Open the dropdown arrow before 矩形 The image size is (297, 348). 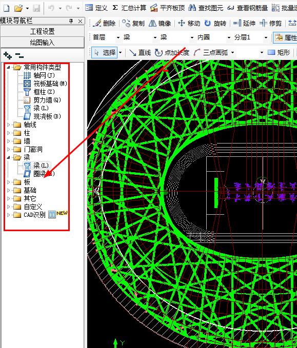[262, 53]
